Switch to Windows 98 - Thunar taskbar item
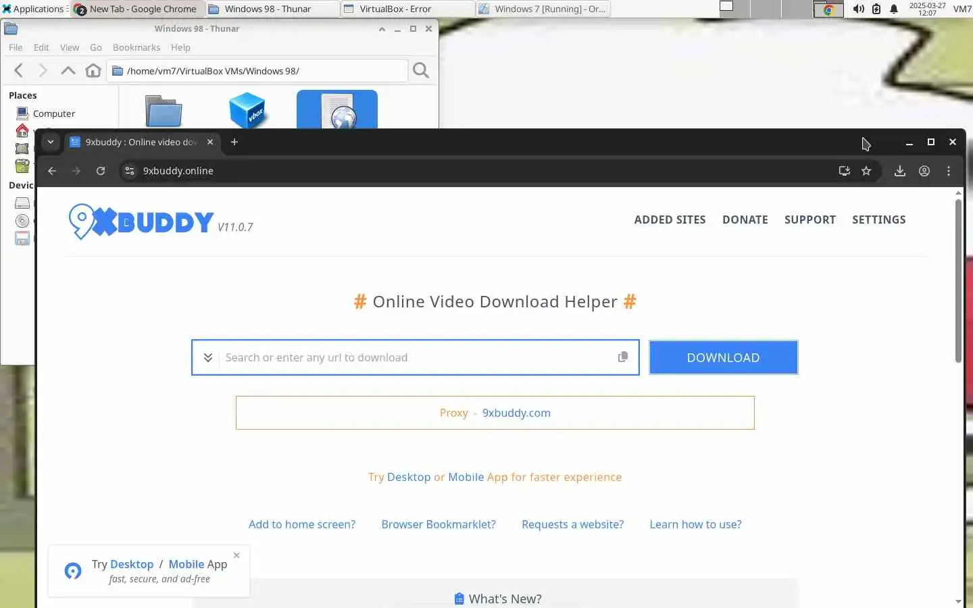This screenshot has width=973, height=608. [x=272, y=9]
